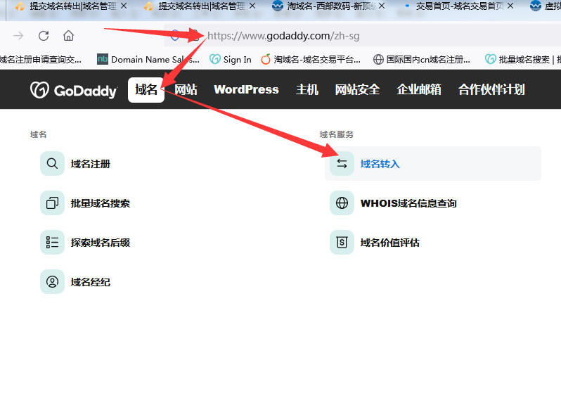561x403 pixels.
Task: Open the 合作伙伴计划 navigation menu
Action: [x=491, y=90]
